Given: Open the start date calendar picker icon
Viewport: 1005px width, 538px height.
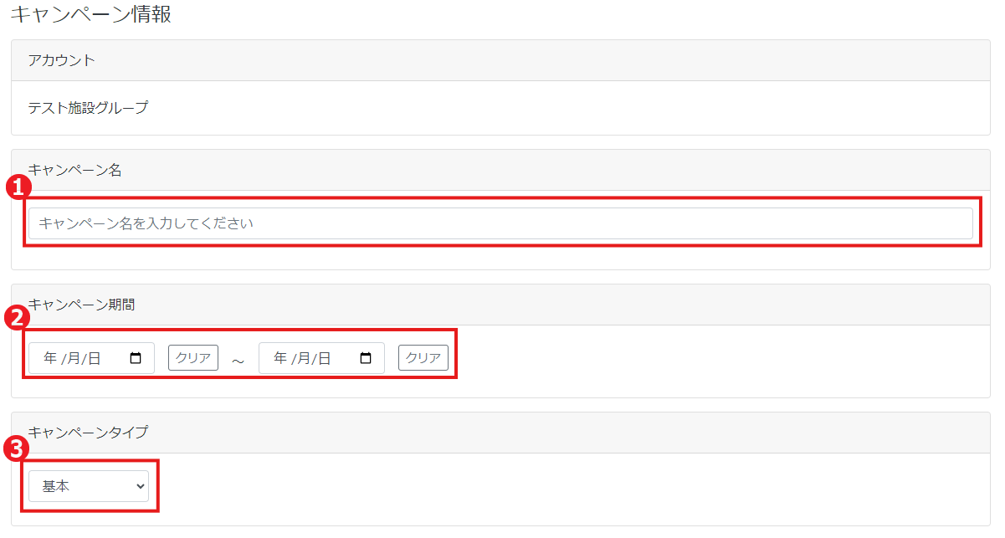Looking at the screenshot, I should tap(136, 358).
